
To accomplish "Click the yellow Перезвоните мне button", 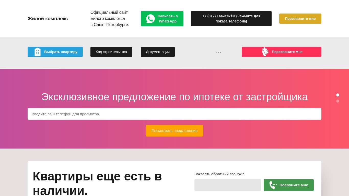I will pyautogui.click(x=300, y=19).
